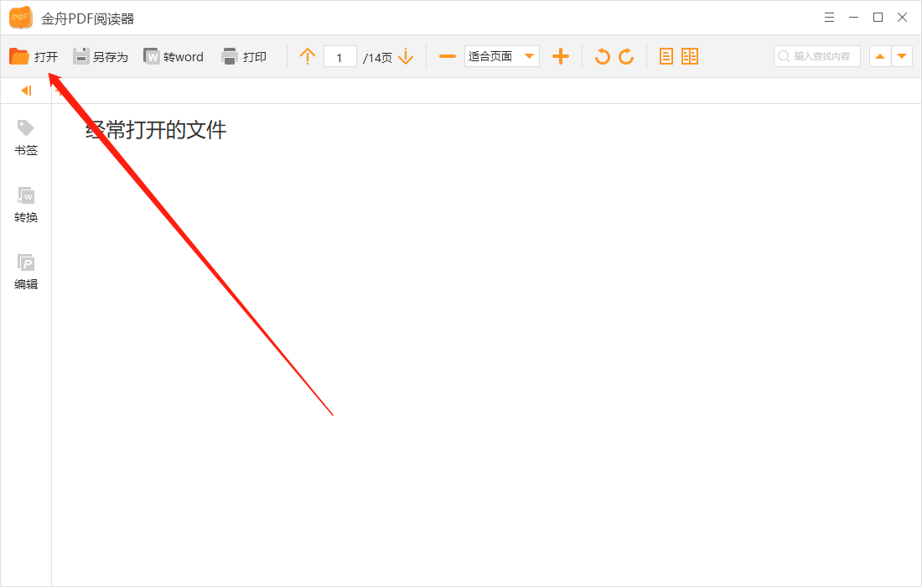Switch on the two-page facing layout

690,56
